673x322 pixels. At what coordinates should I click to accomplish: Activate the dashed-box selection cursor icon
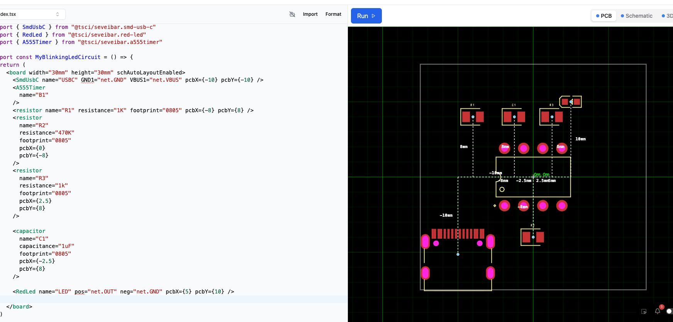[644, 311]
